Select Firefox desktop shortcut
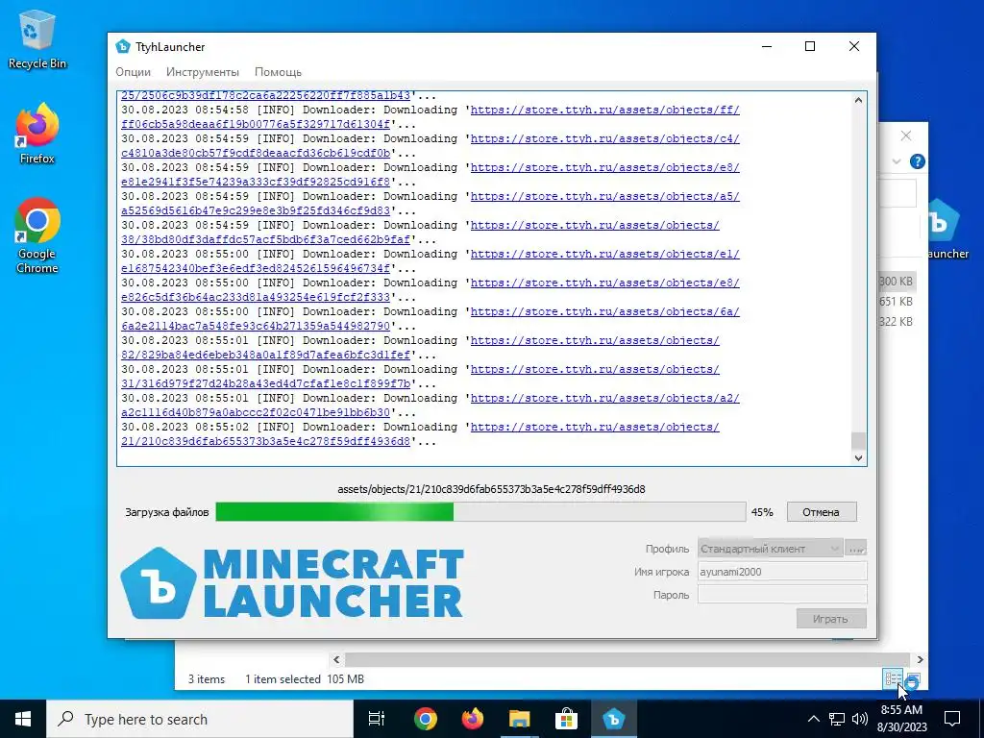This screenshot has height=738, width=984. 37,134
